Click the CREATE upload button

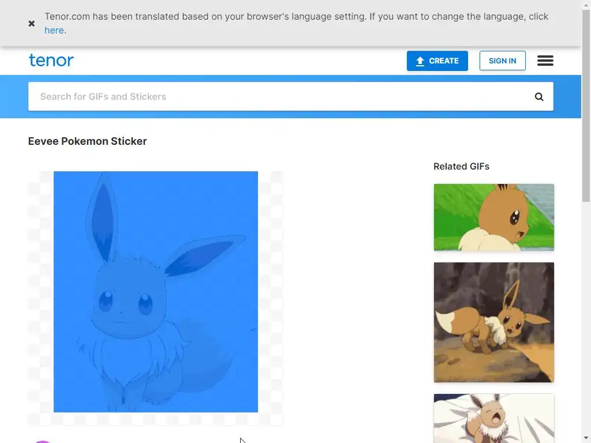(437, 61)
